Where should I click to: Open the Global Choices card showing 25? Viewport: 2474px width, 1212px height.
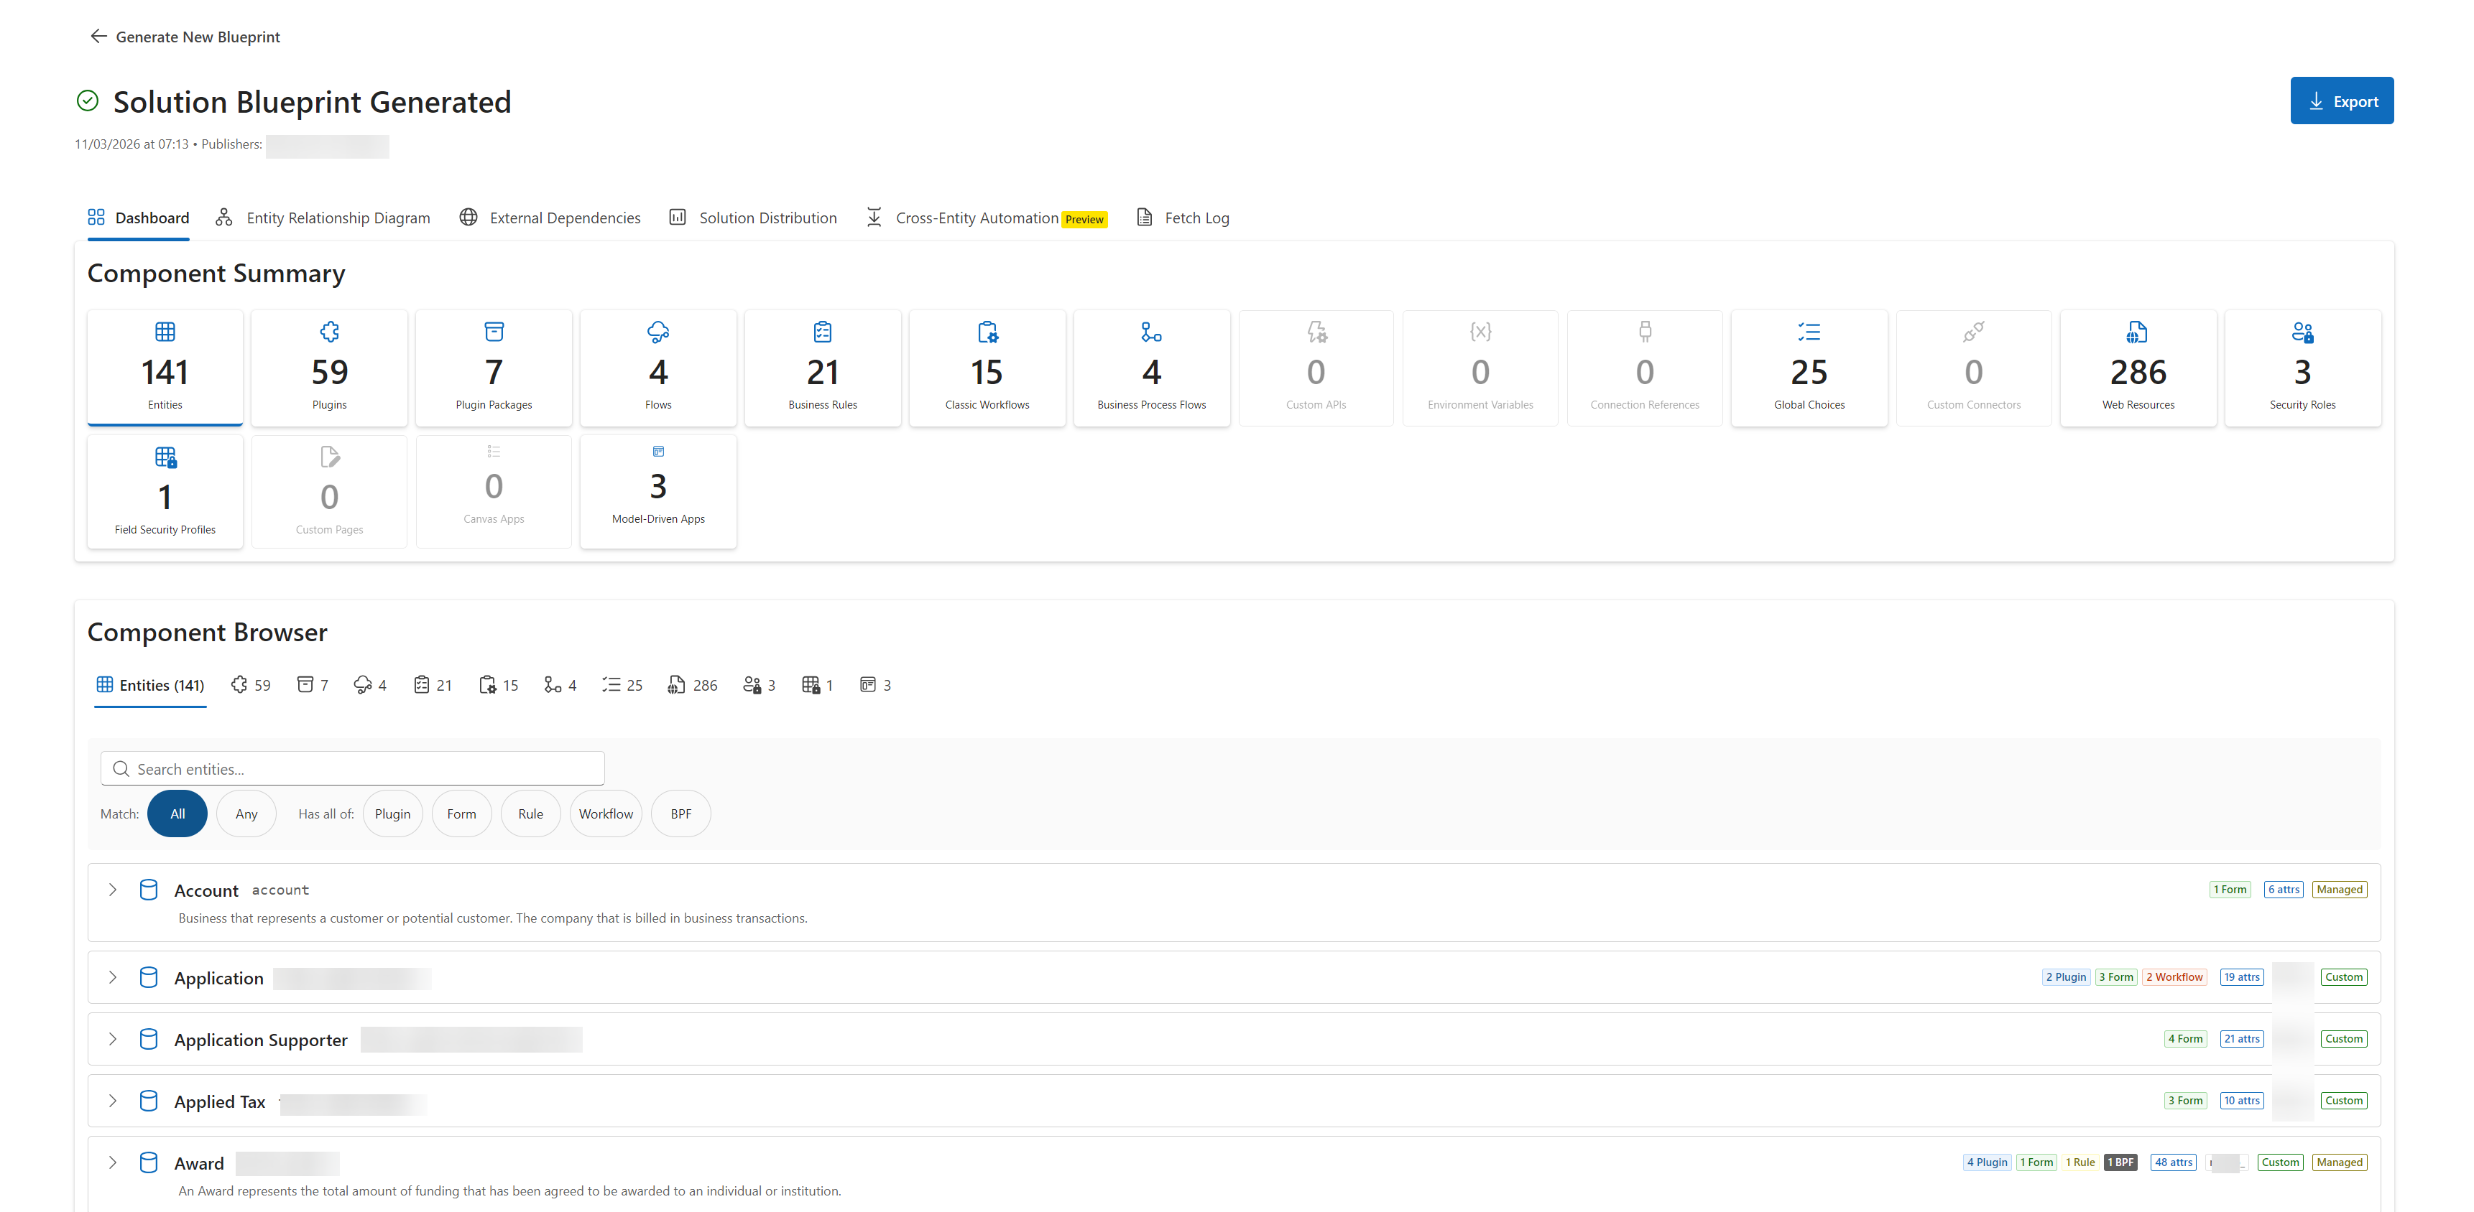pos(1809,368)
